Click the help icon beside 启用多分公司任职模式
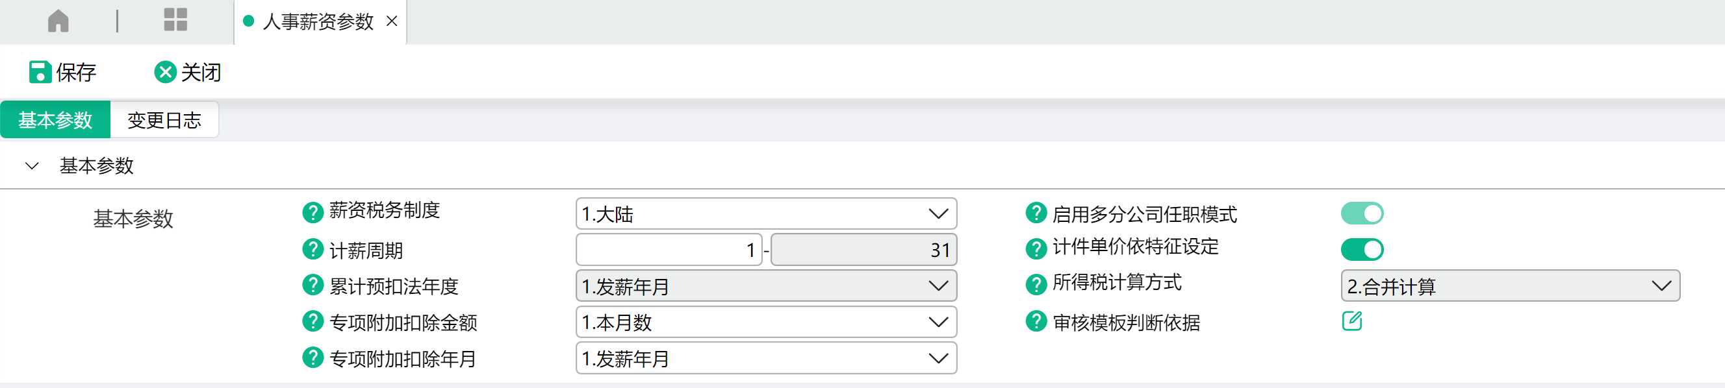1725x388 pixels. click(1036, 213)
